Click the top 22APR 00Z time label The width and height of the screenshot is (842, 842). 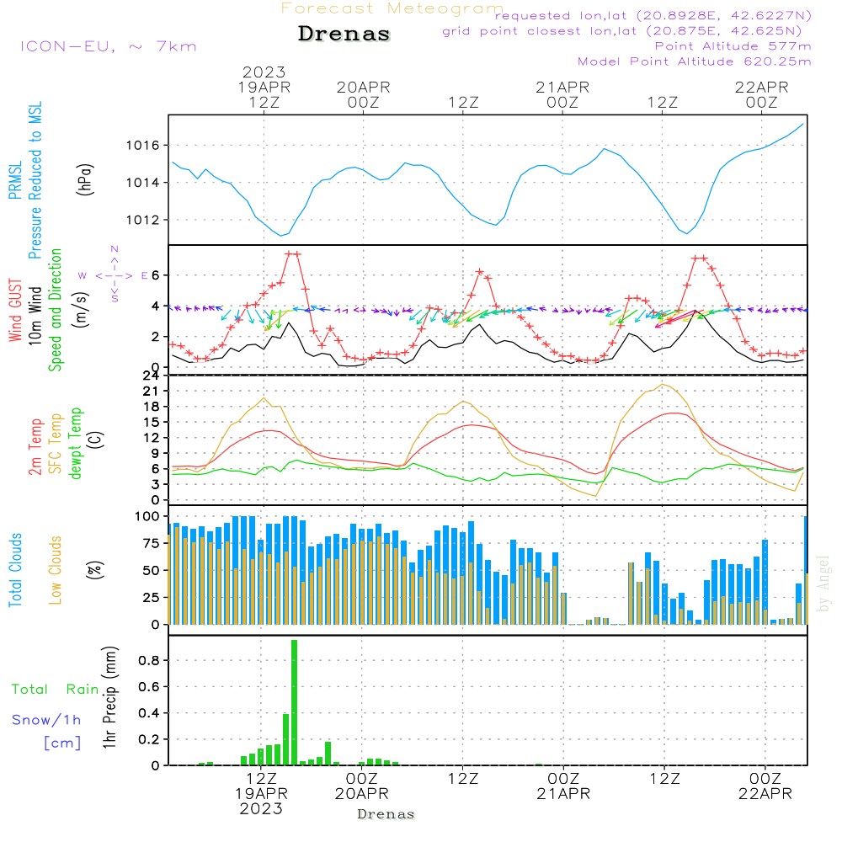point(762,95)
